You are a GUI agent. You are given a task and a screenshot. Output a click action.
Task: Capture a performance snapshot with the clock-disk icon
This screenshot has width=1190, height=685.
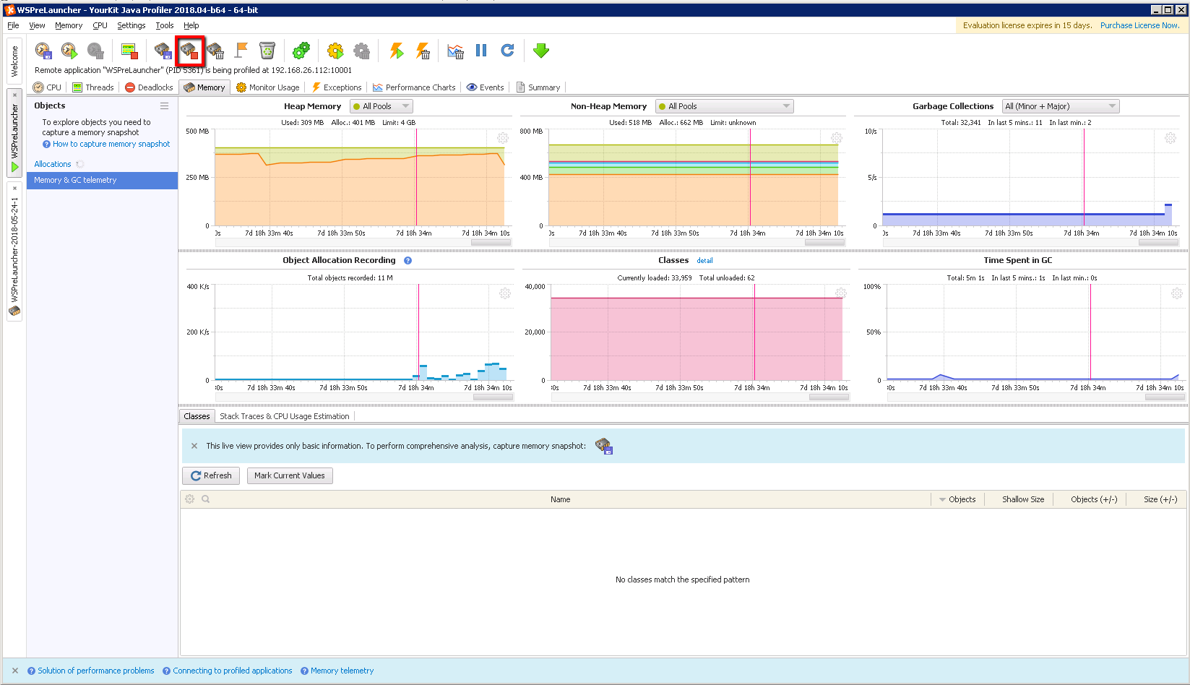[43, 51]
